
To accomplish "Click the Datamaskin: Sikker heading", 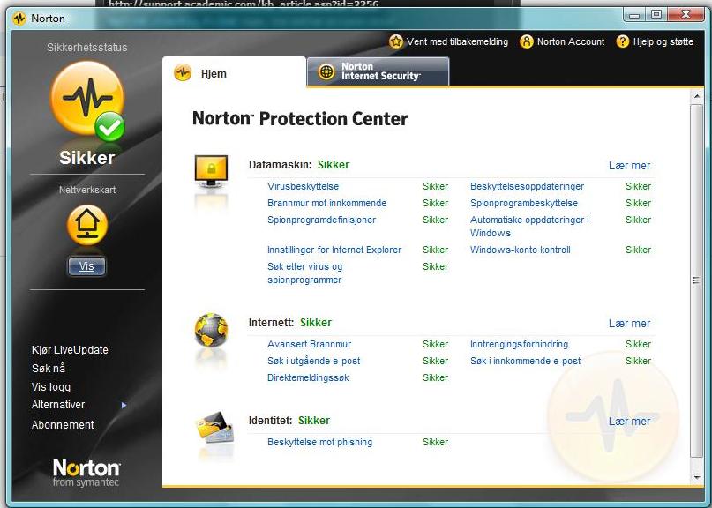I will tap(299, 165).
